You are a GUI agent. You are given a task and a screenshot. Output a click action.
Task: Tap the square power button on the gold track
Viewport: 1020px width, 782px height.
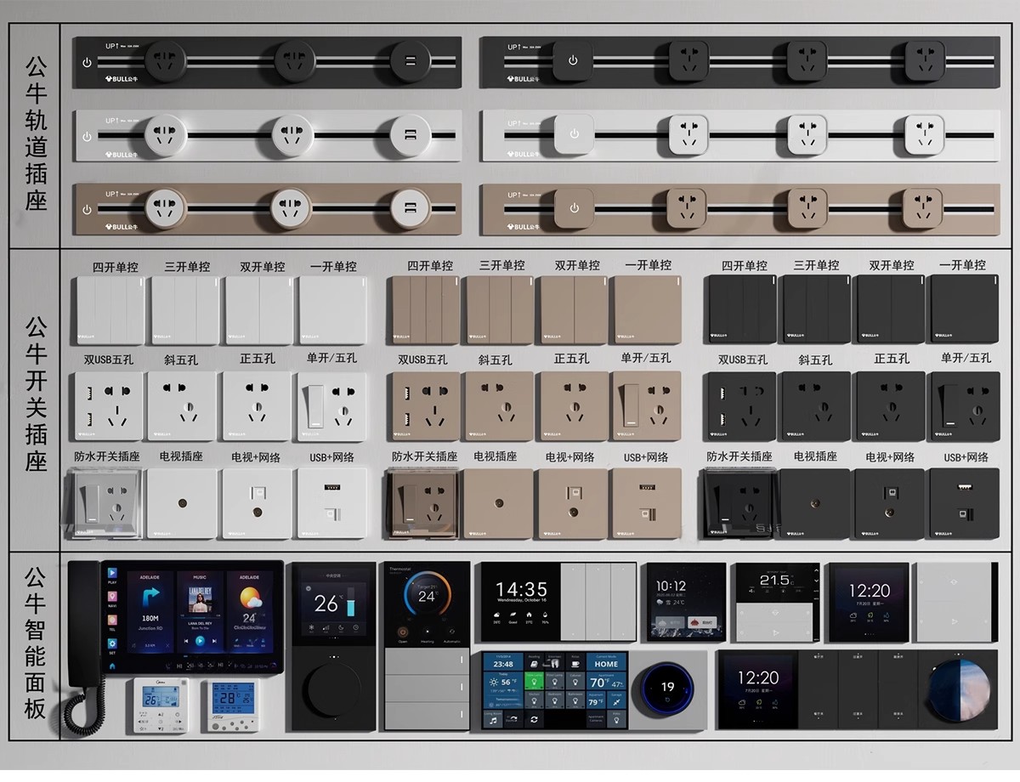tap(573, 208)
